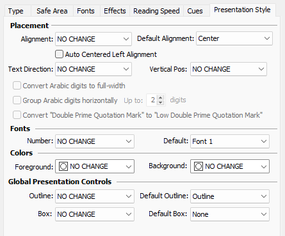Toggle Convert Arabic digits to full-width

(17, 86)
